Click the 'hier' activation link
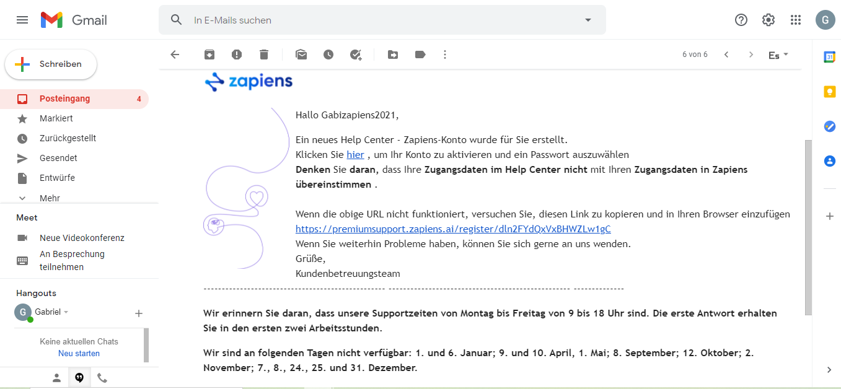The width and height of the screenshot is (841, 389). tap(355, 154)
